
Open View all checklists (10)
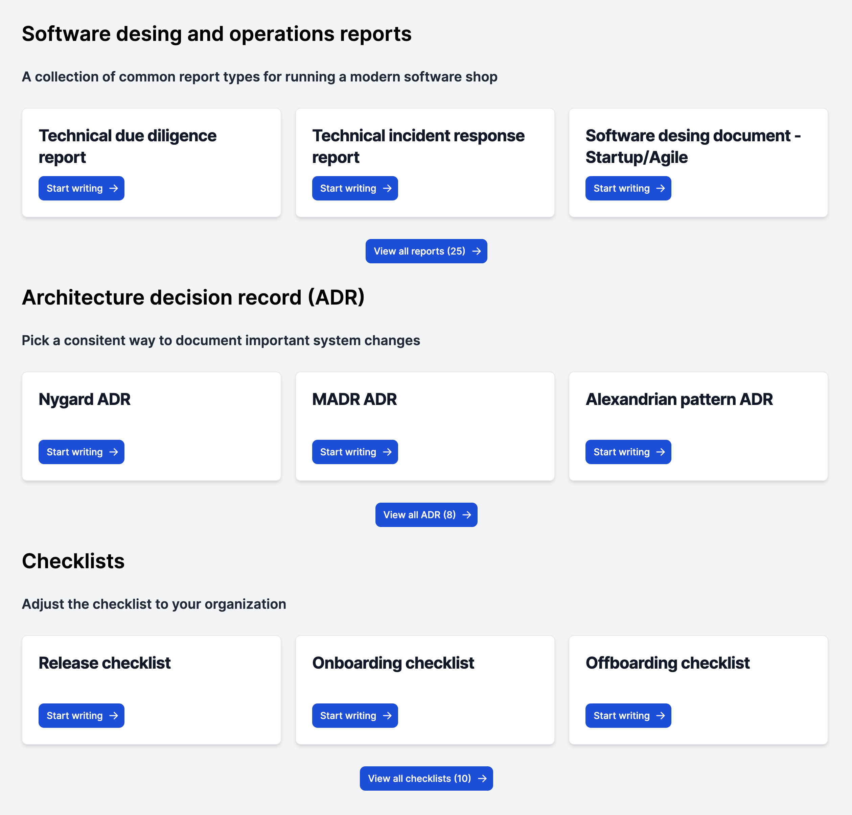click(x=426, y=778)
